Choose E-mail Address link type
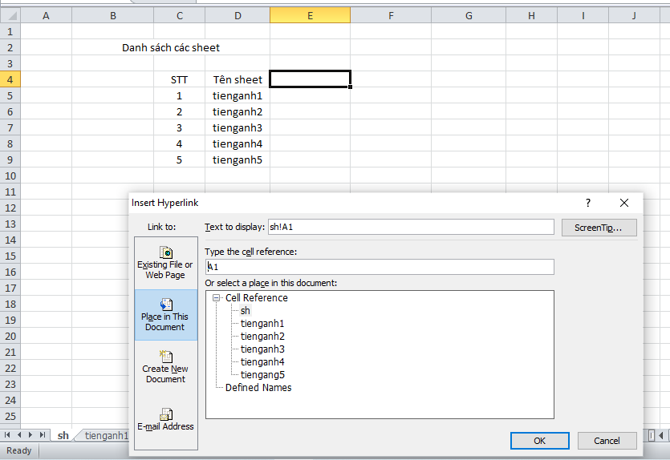The width and height of the screenshot is (670, 460). pos(166,419)
